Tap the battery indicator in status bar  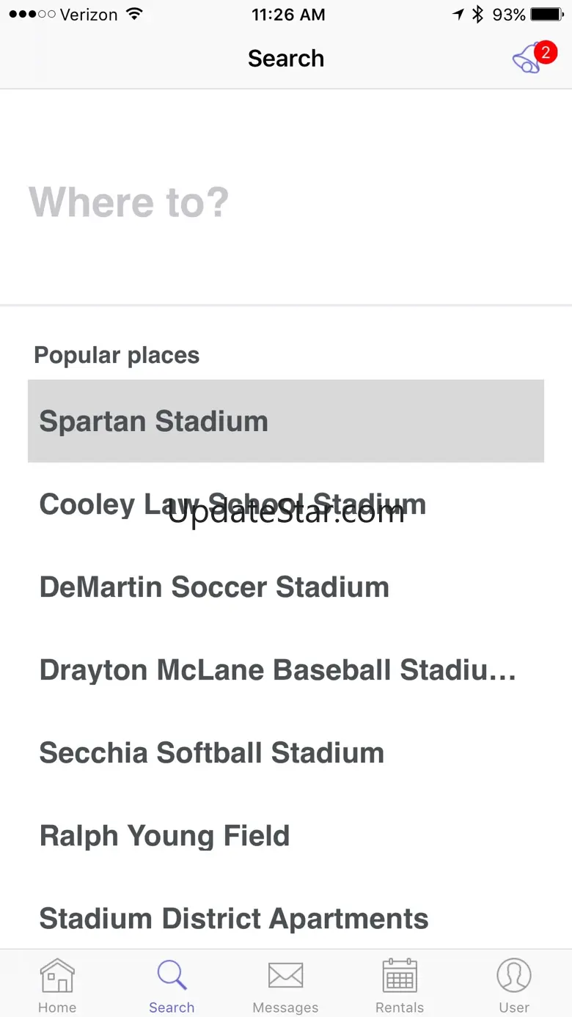click(x=546, y=15)
